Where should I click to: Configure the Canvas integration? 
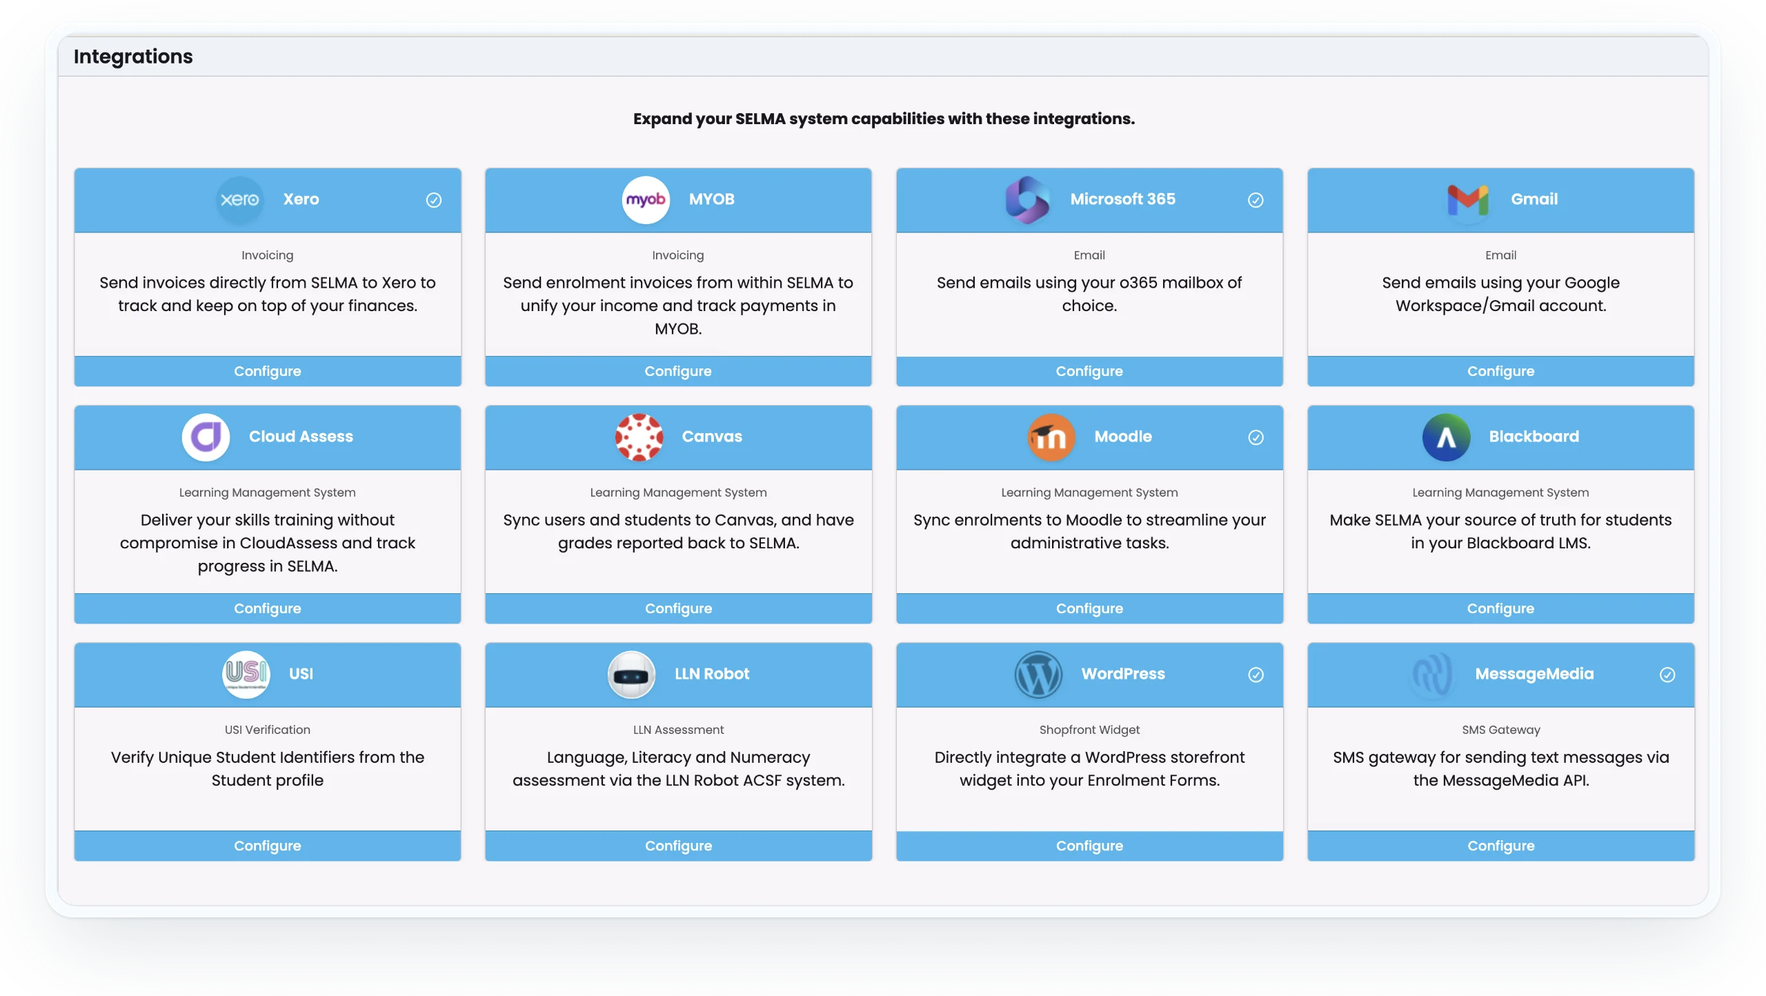click(678, 608)
